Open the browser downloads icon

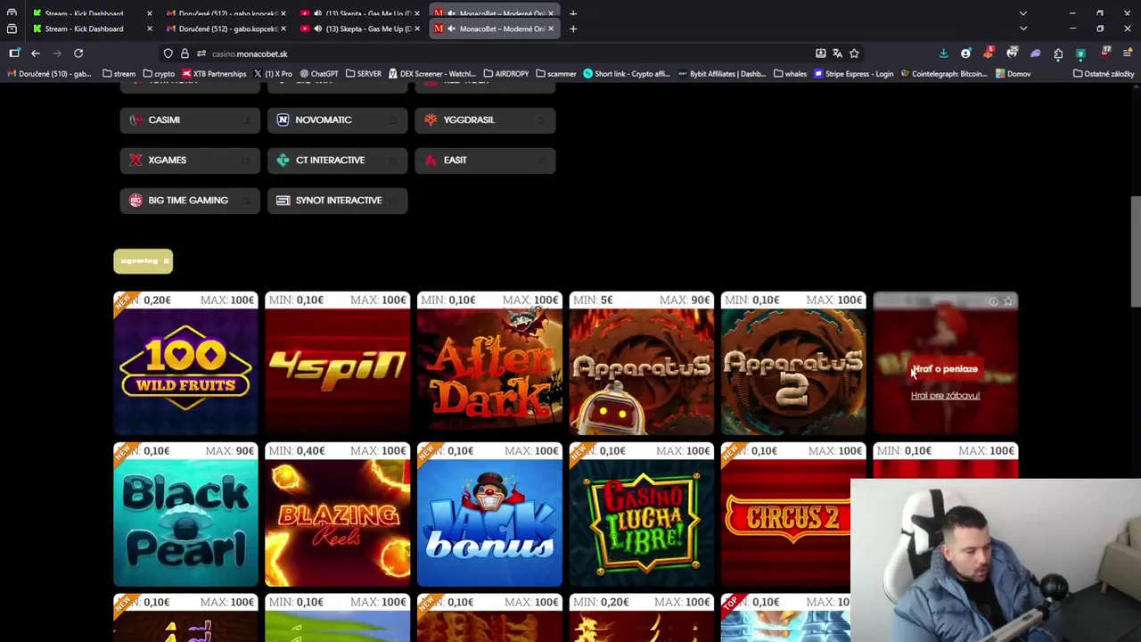943,53
